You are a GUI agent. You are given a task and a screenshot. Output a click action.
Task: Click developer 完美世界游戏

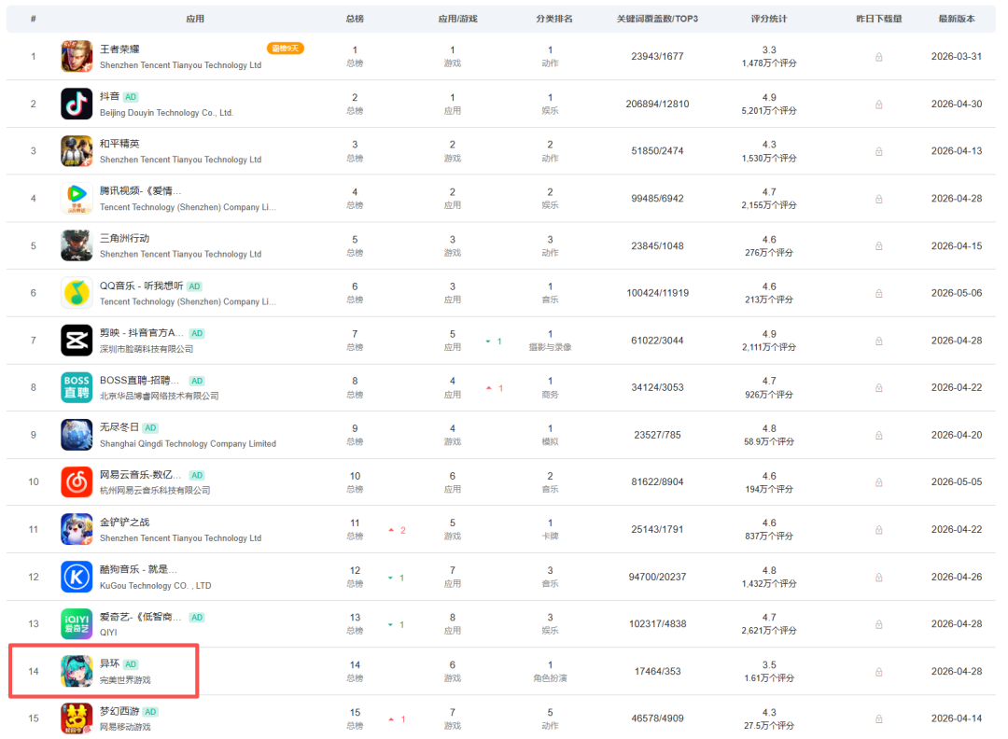click(125, 680)
